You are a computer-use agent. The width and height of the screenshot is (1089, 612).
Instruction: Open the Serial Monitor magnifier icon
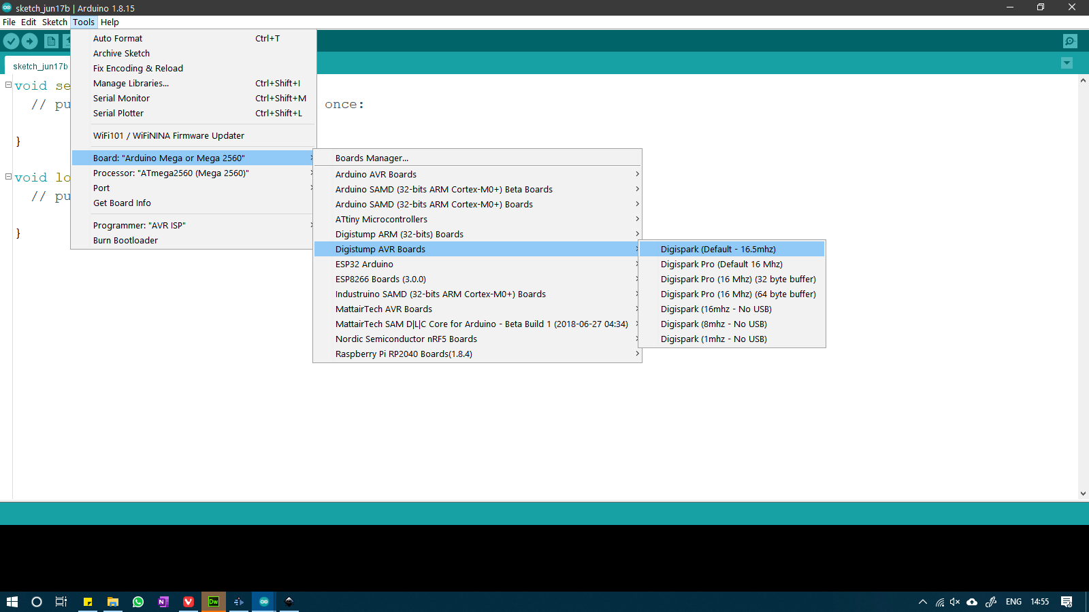click(1070, 41)
